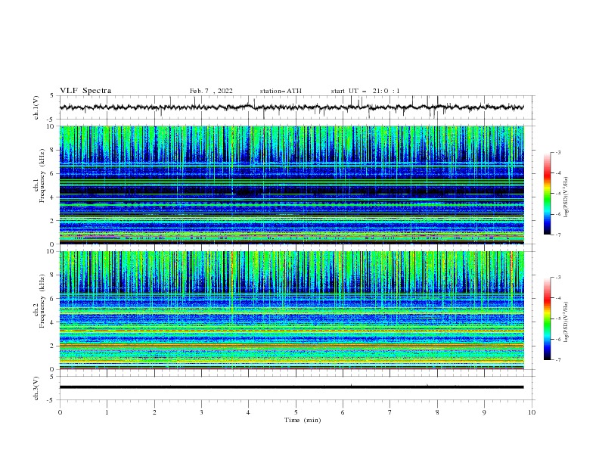Click the "1" tick on the Time axis
The width and height of the screenshot is (599, 463).
click(x=107, y=412)
